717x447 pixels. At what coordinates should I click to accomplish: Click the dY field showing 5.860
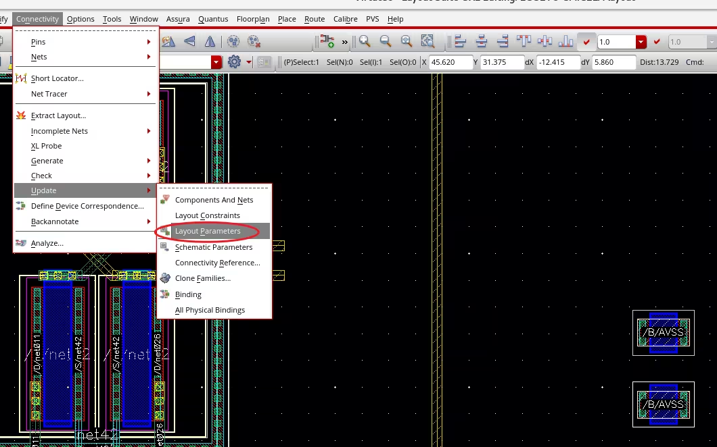(614, 62)
